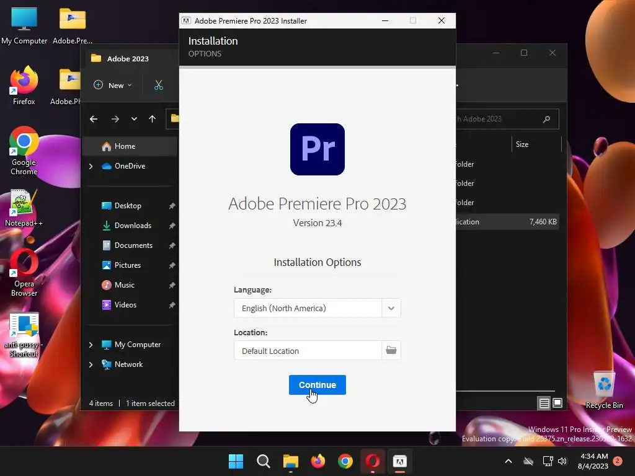Switch Explorer to large thumbnails view icon
The width and height of the screenshot is (635, 476).
557,403
